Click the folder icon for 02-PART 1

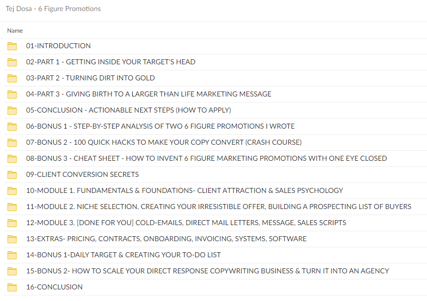tap(12, 62)
